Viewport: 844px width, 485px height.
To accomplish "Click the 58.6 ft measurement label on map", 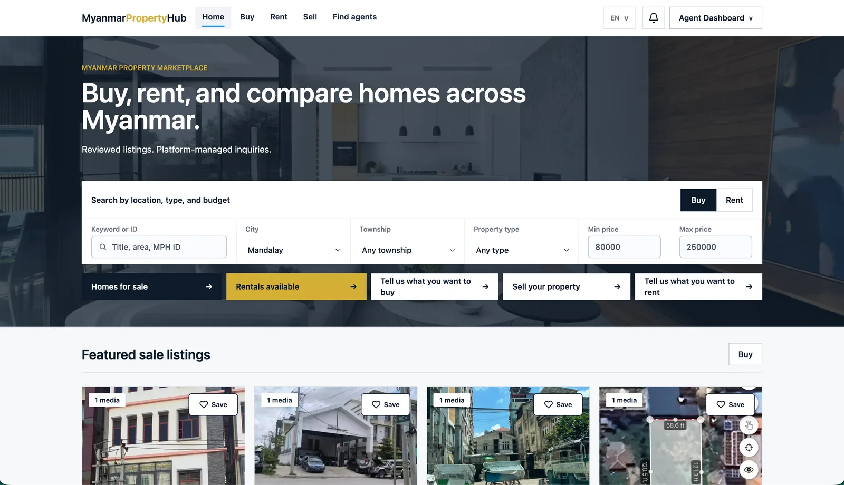I will click(x=675, y=425).
